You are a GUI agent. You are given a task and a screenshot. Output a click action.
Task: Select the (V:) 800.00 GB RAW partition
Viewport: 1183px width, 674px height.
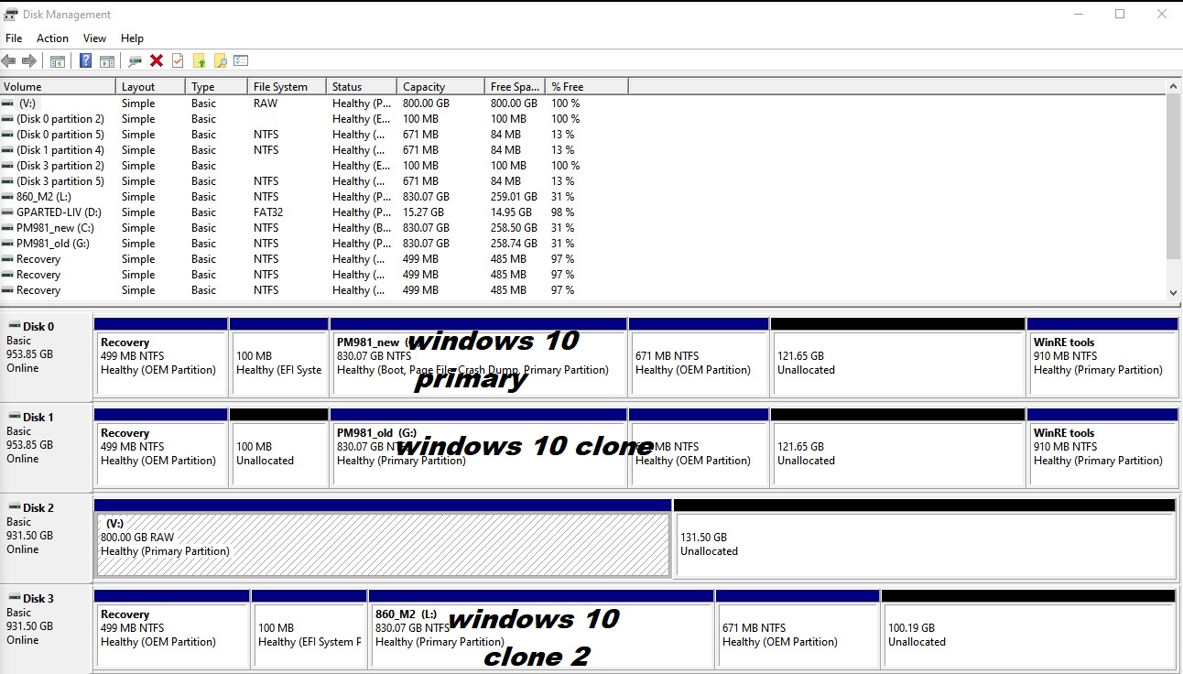pos(383,538)
